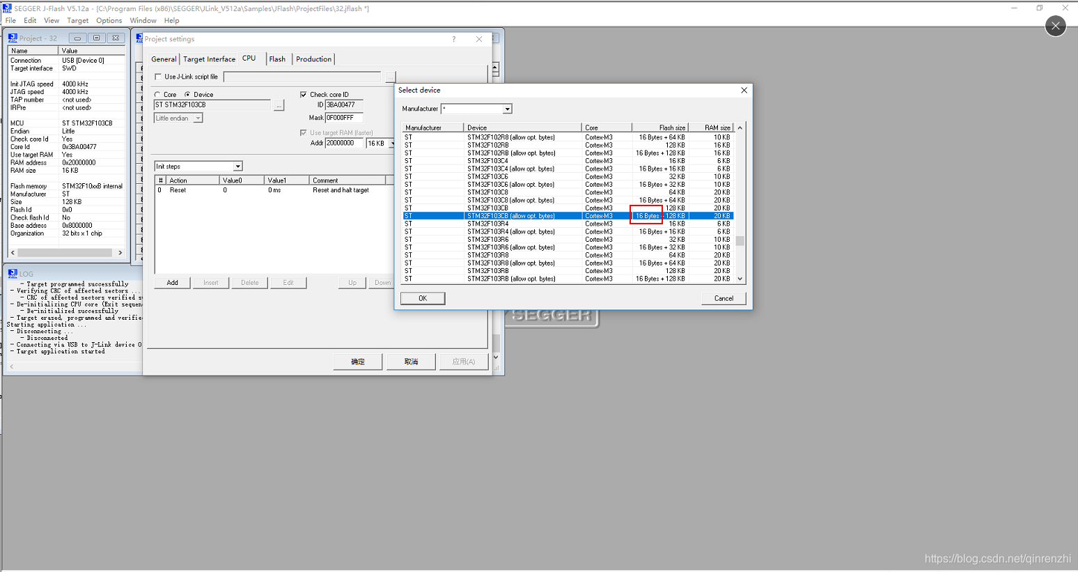Click the device list scrollbar up arrow
The height and width of the screenshot is (572, 1078).
(x=740, y=127)
